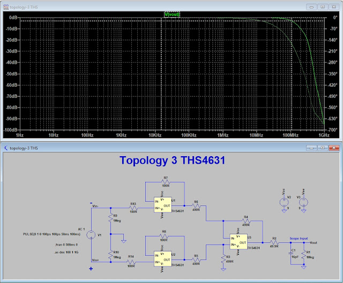Click the Vin+ net label
The width and height of the screenshot is (343, 283).
click(x=95, y=260)
